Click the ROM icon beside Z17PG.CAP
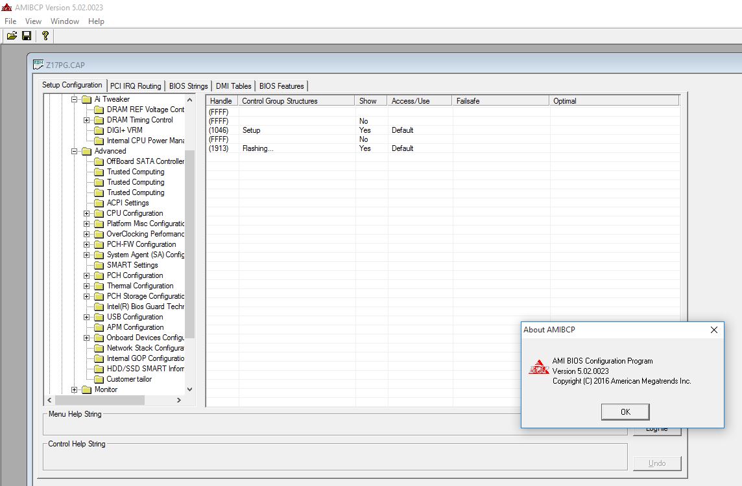Viewport: 742px width, 486px height. [x=38, y=65]
